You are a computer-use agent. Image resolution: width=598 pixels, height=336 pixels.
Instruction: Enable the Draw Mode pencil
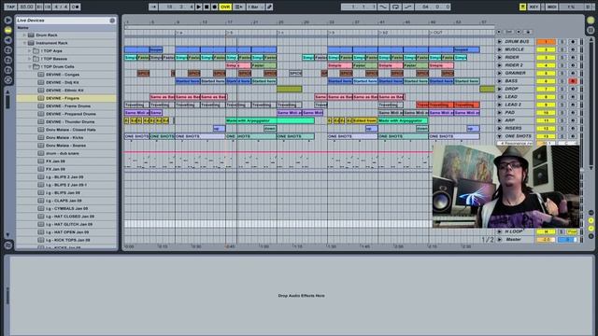[269, 7]
